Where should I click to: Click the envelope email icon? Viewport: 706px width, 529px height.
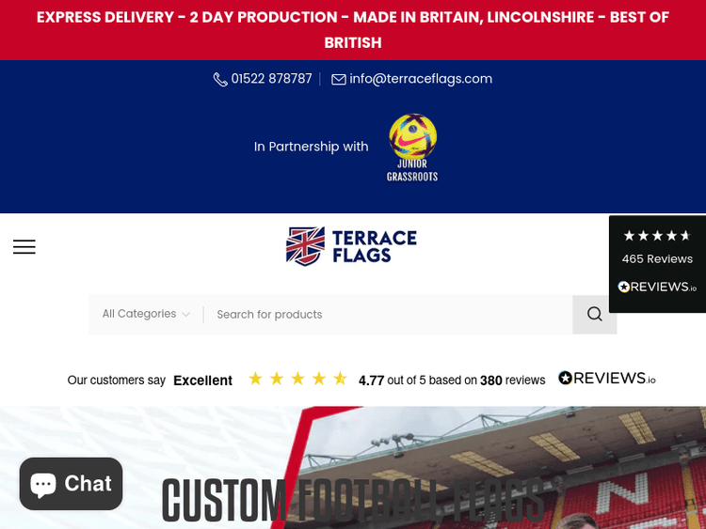[339, 79]
